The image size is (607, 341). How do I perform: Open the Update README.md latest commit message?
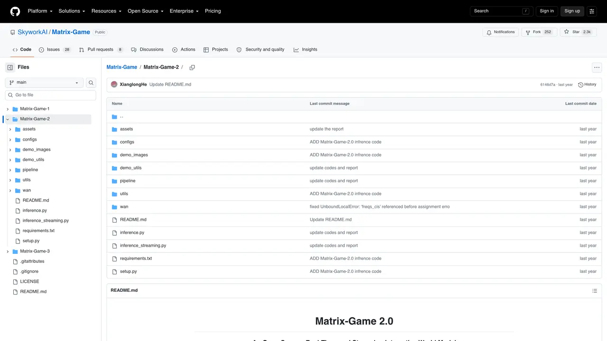point(170,85)
